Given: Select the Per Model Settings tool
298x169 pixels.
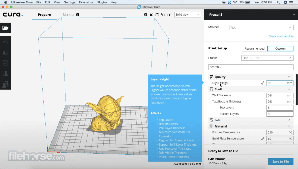Looking at the screenshot, I should 5,84.
